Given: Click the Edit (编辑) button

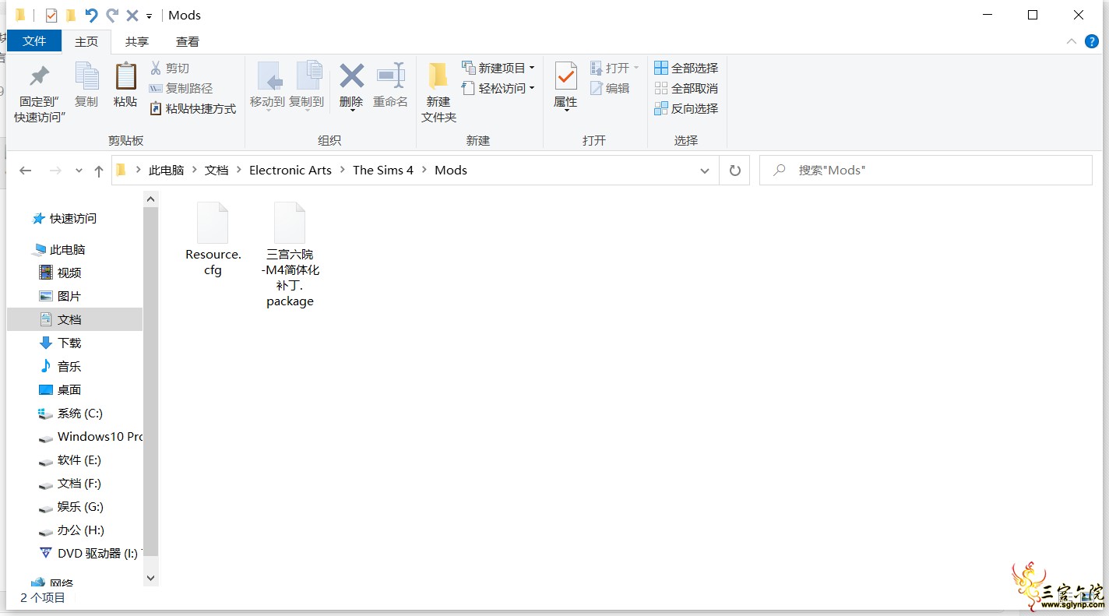Looking at the screenshot, I should click(x=610, y=89).
